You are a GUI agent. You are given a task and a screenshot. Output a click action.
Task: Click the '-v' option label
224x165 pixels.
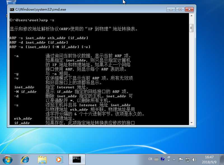click(16, 78)
